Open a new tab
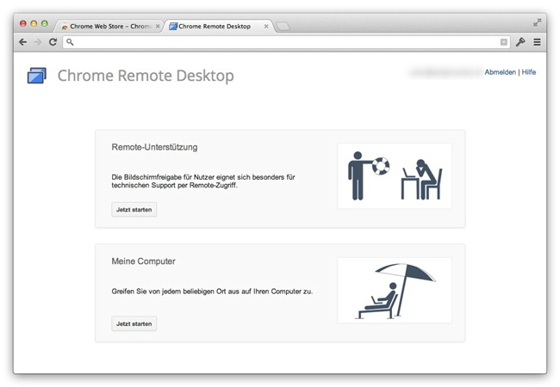The image size is (560, 387). click(x=283, y=27)
